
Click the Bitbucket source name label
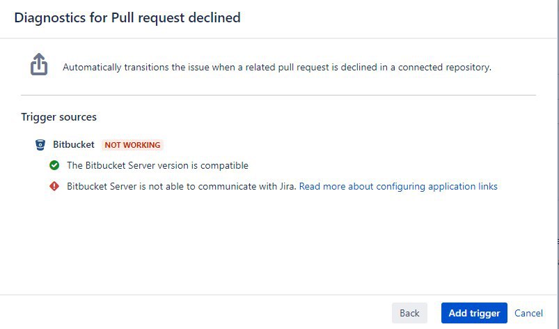point(74,144)
